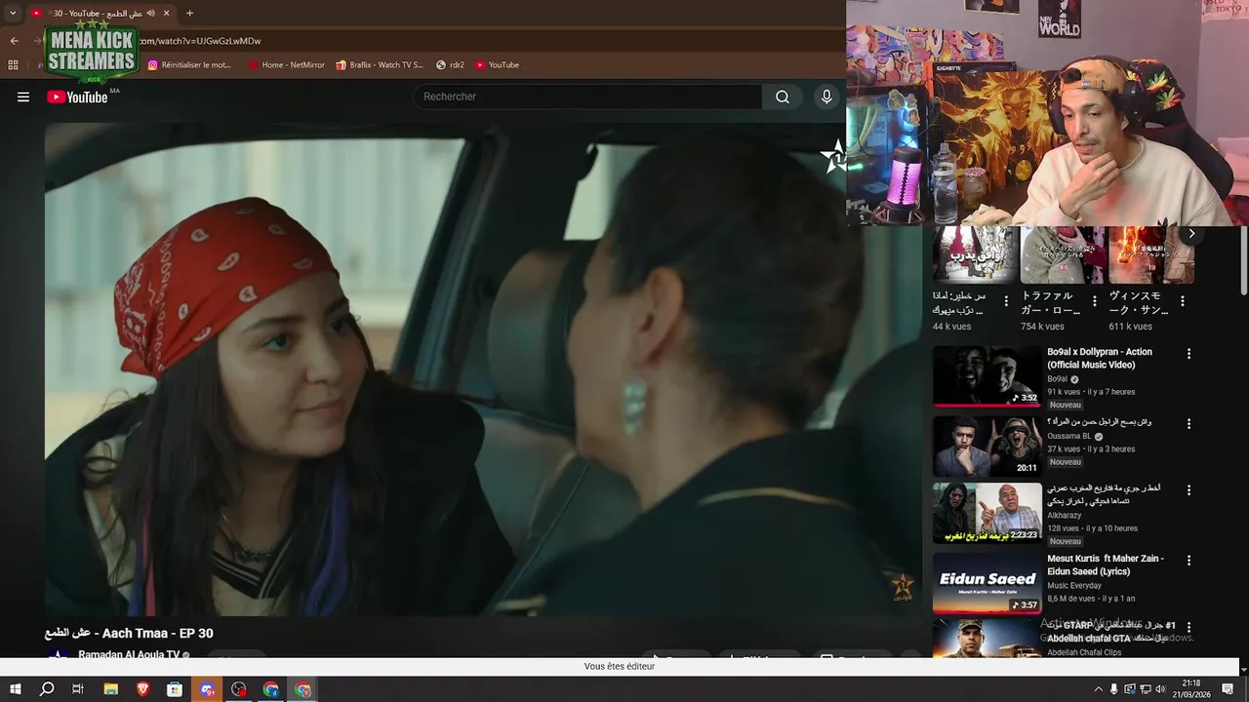This screenshot has width=1249, height=702.
Task: Open the Mesut Kurtis ft Maher Zain title
Action: pyautogui.click(x=1106, y=565)
